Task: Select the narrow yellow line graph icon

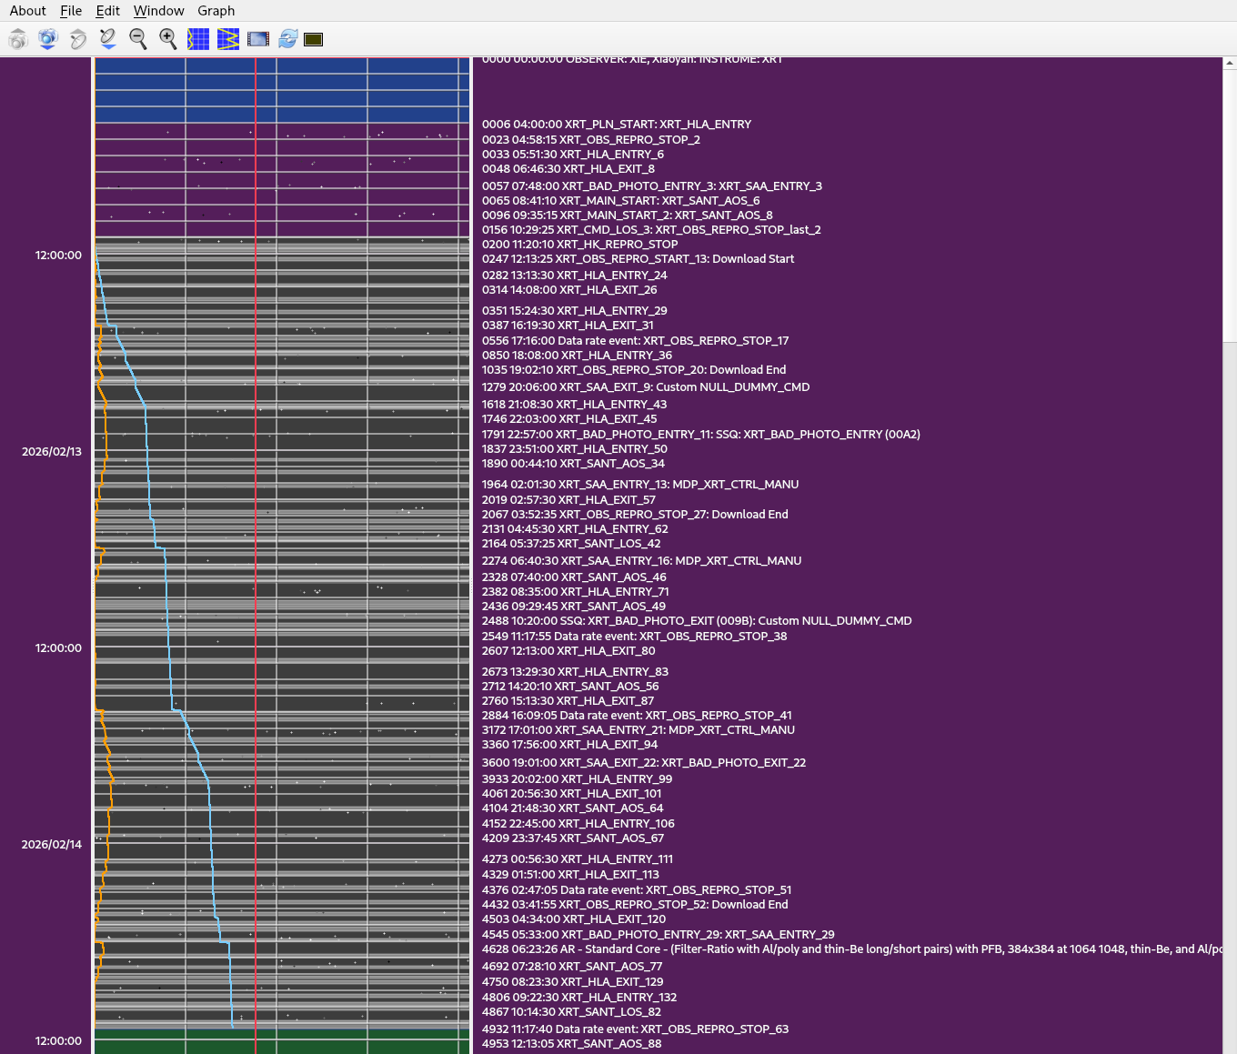Action: [198, 39]
